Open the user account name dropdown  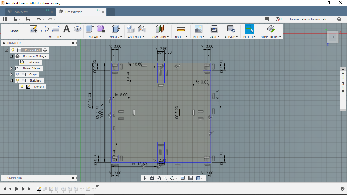[310, 19]
